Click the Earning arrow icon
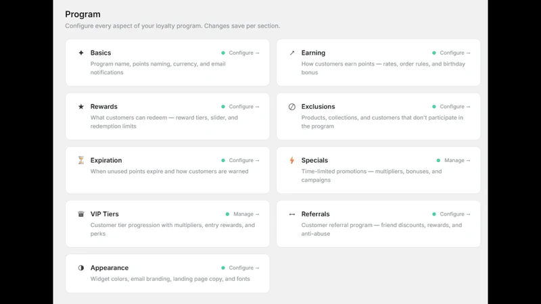 click(x=292, y=53)
